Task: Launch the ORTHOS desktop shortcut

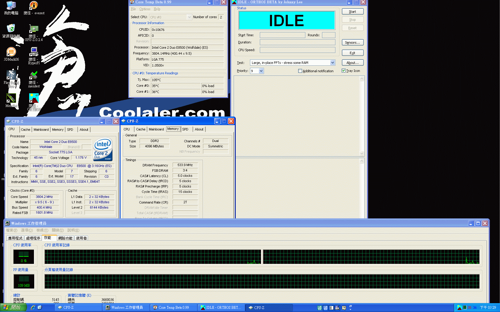Action: (34, 103)
